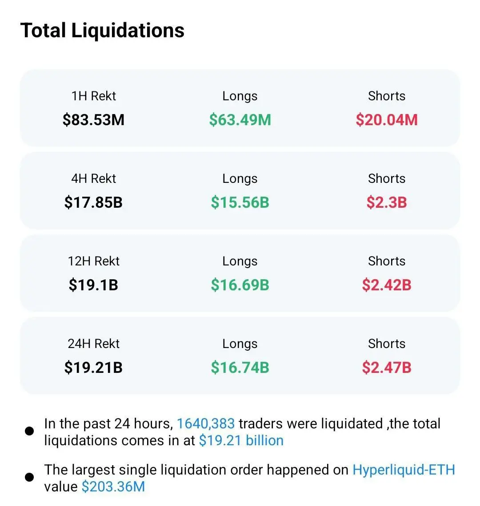Open the $203.36M liquidation value link
Viewport: 480px width, 506px height.
113,486
